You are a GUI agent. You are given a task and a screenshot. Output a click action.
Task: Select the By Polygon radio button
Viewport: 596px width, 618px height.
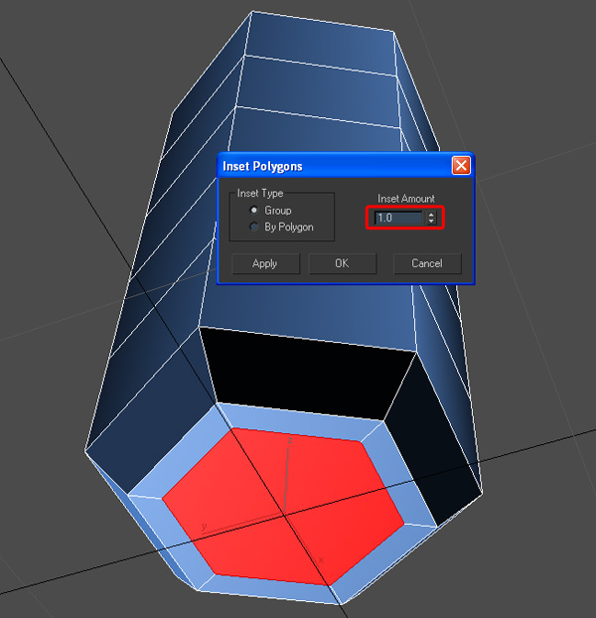254,227
